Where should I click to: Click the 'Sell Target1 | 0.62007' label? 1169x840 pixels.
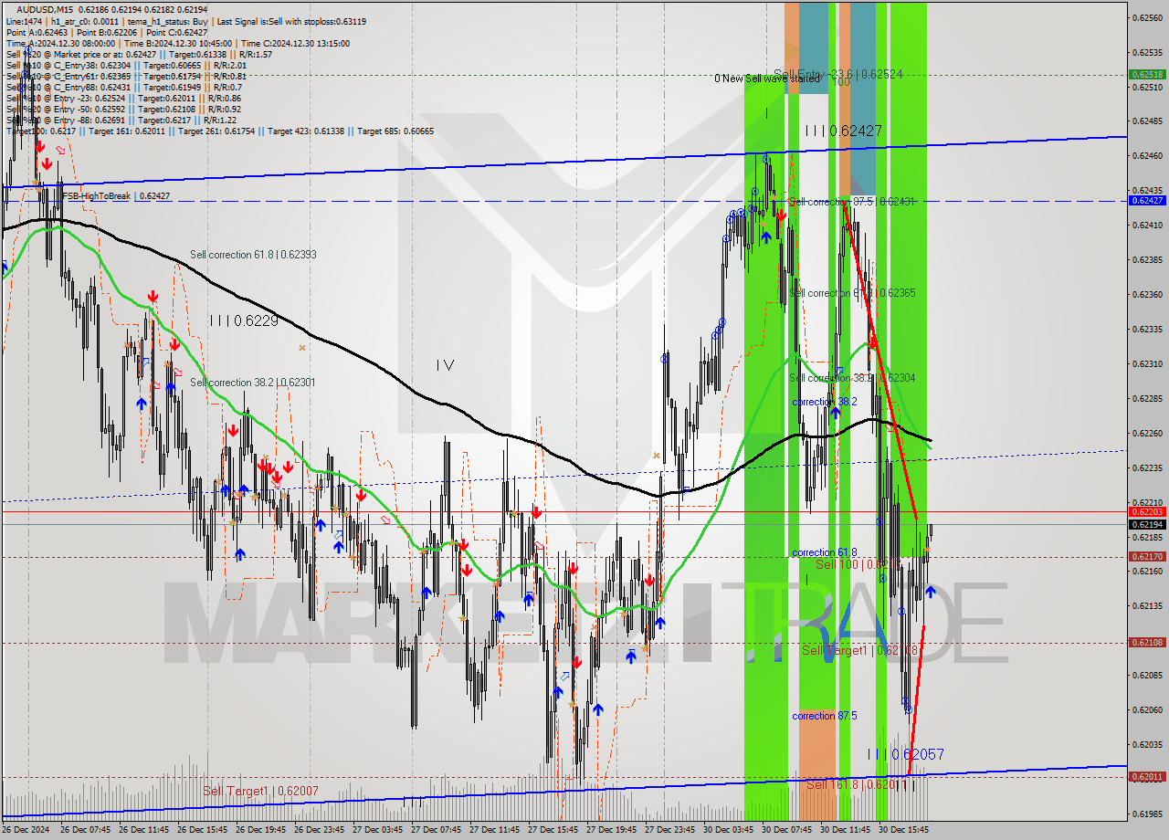[x=260, y=791]
